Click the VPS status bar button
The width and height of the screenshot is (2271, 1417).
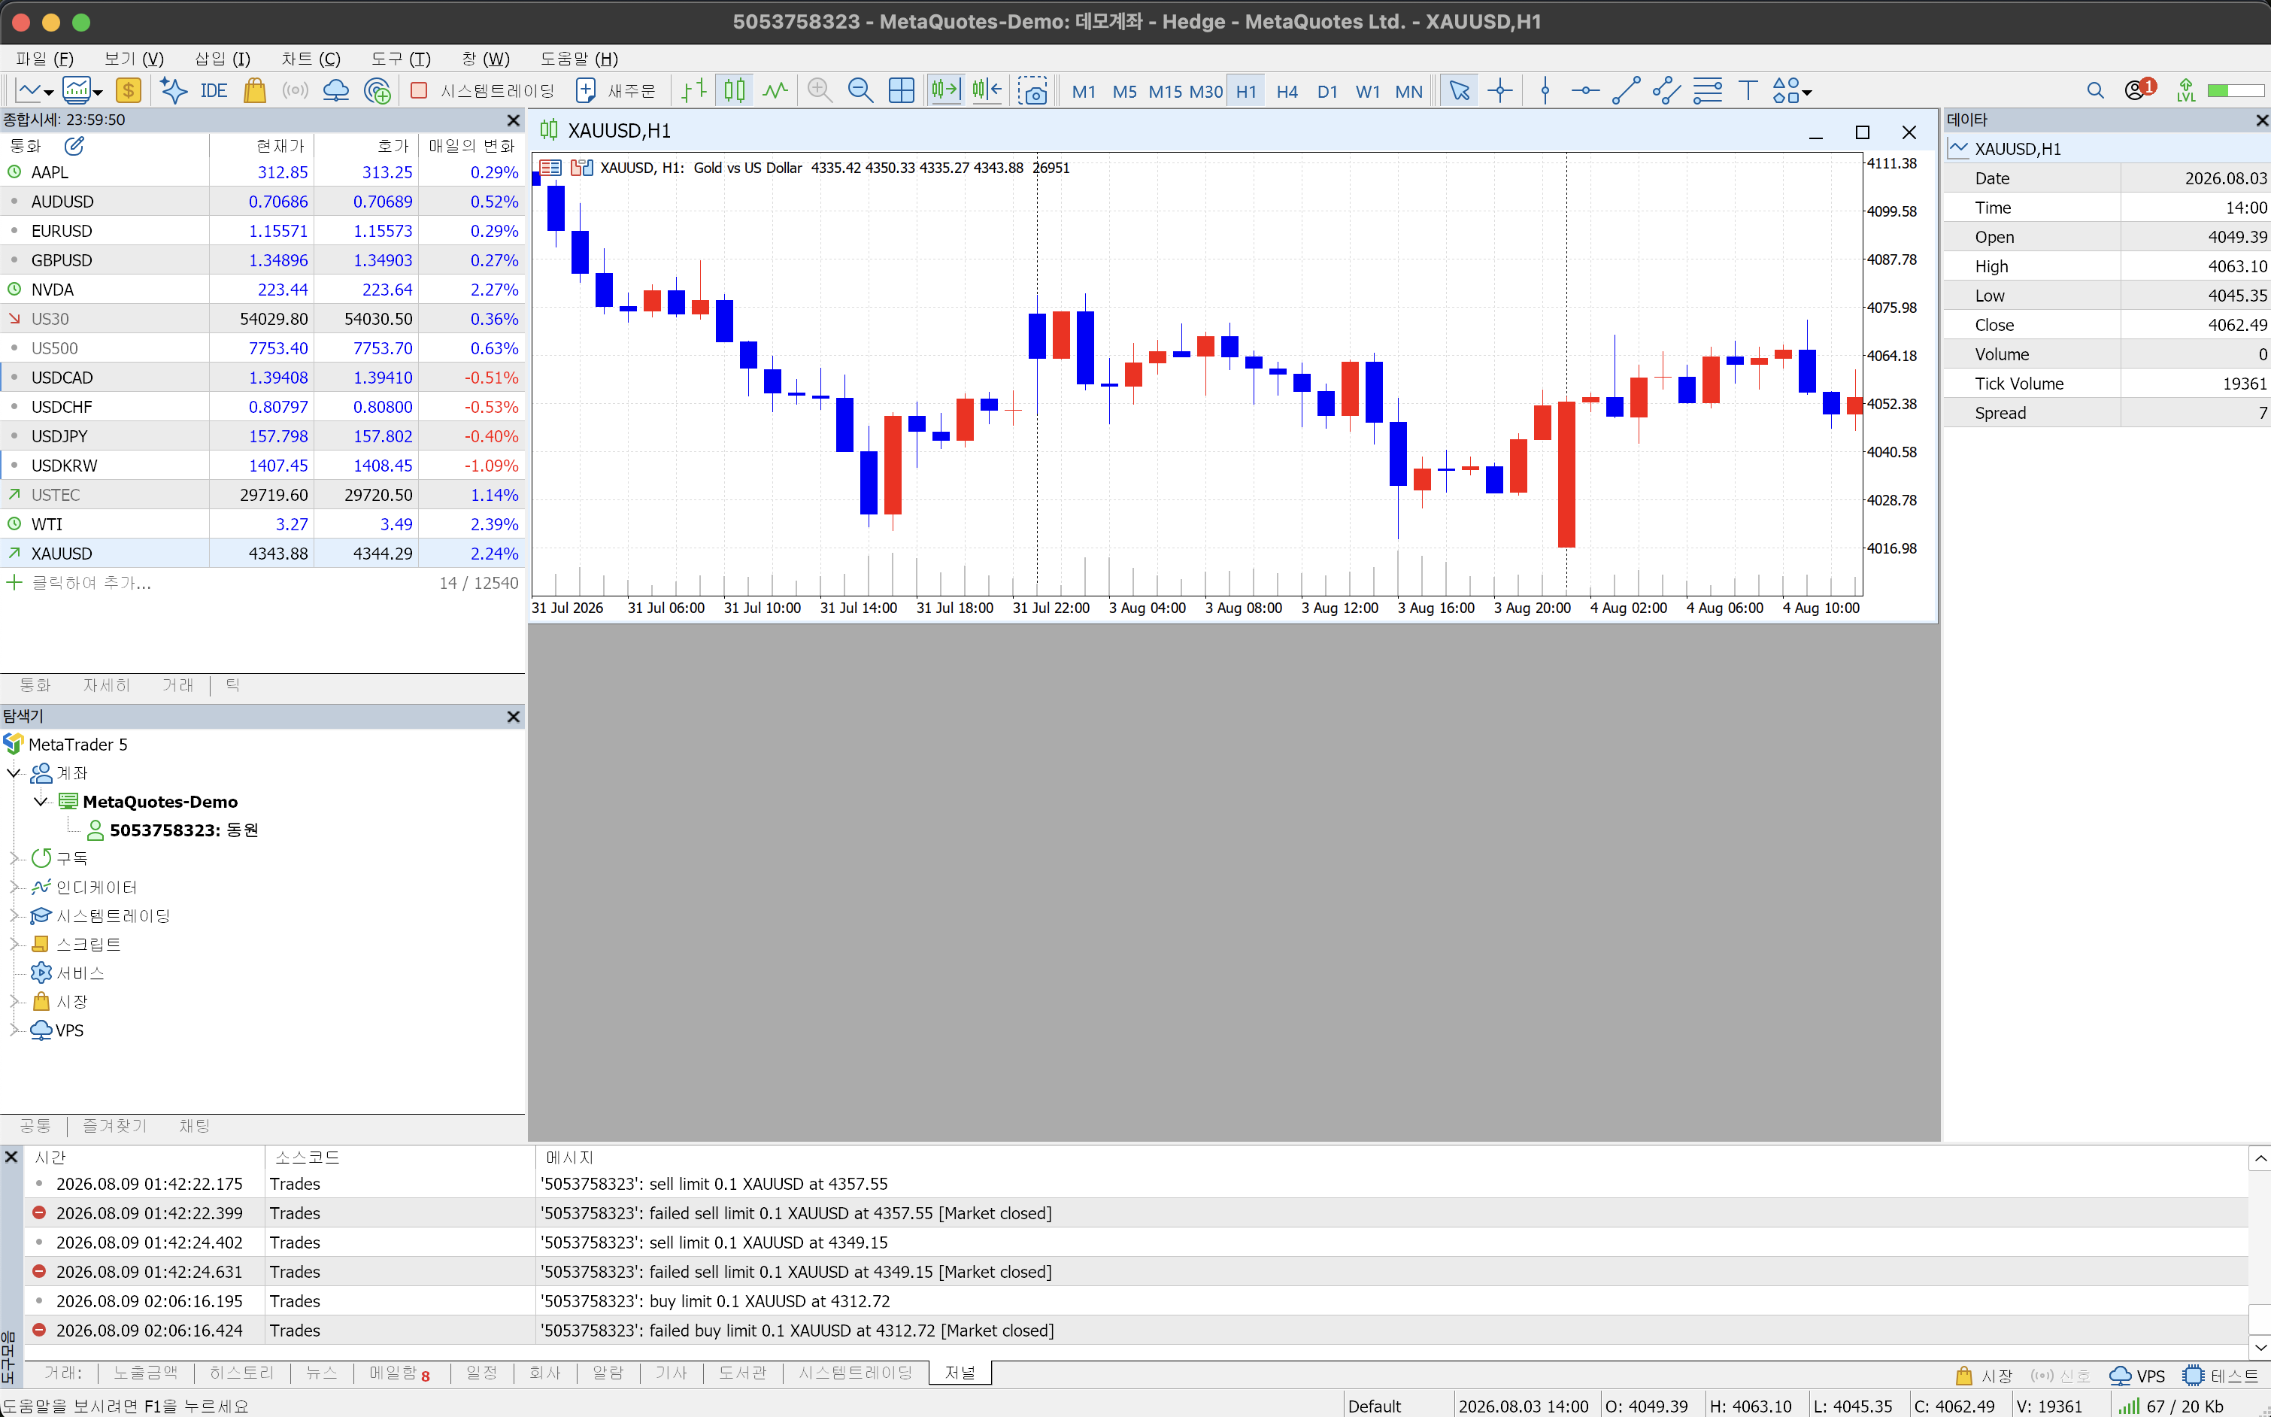[x=2137, y=1376]
